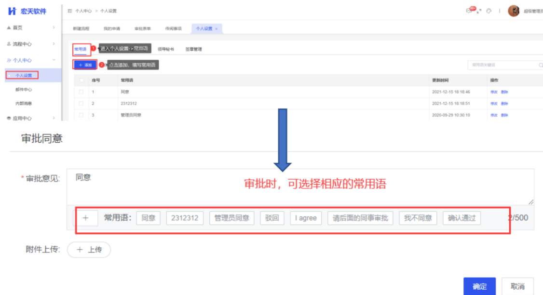Click the 2020-09-29 10:30:10 timestamp
This screenshot has width=543, height=295.
(451, 115)
